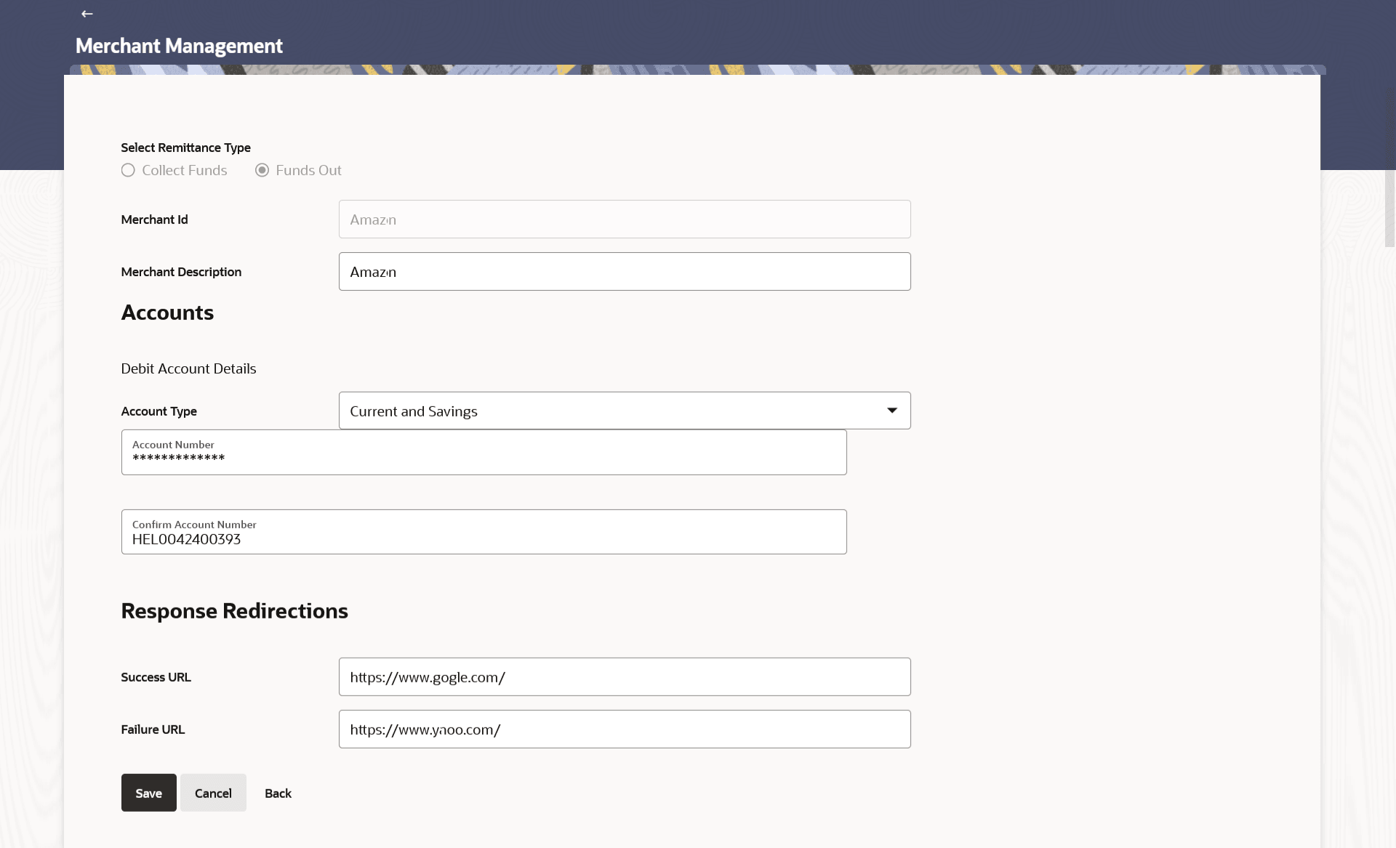This screenshot has width=1396, height=848.
Task: Click the Merchant Description input field
Action: [624, 272]
